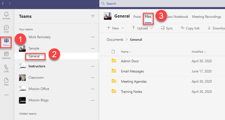Open the Admin Docs folder name
This screenshot has height=120, width=225.
pyautogui.click(x=130, y=61)
